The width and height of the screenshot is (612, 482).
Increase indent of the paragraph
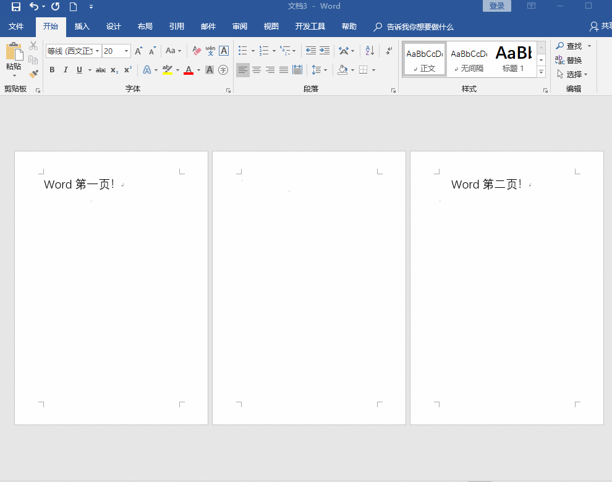coord(325,51)
